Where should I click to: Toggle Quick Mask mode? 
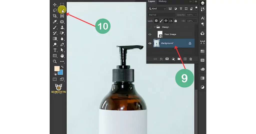point(55,79)
